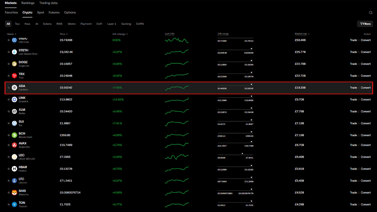Open the Rankings top menu
Screen dimensions: 377x212
(28, 3)
